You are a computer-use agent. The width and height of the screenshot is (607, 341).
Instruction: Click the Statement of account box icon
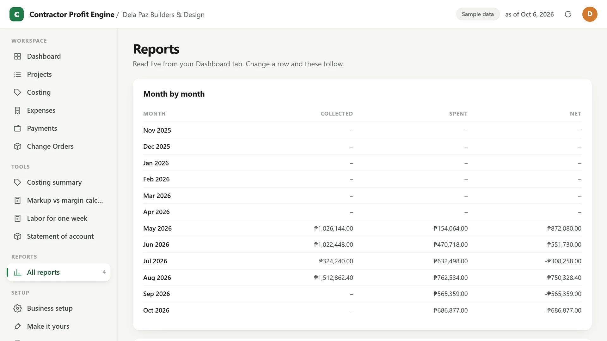click(18, 236)
